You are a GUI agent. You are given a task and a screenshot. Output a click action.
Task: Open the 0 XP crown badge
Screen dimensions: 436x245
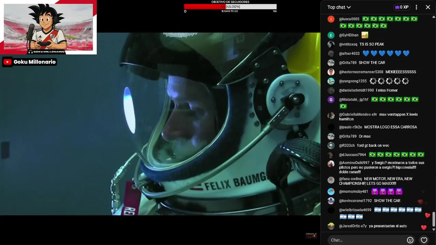[x=402, y=7]
